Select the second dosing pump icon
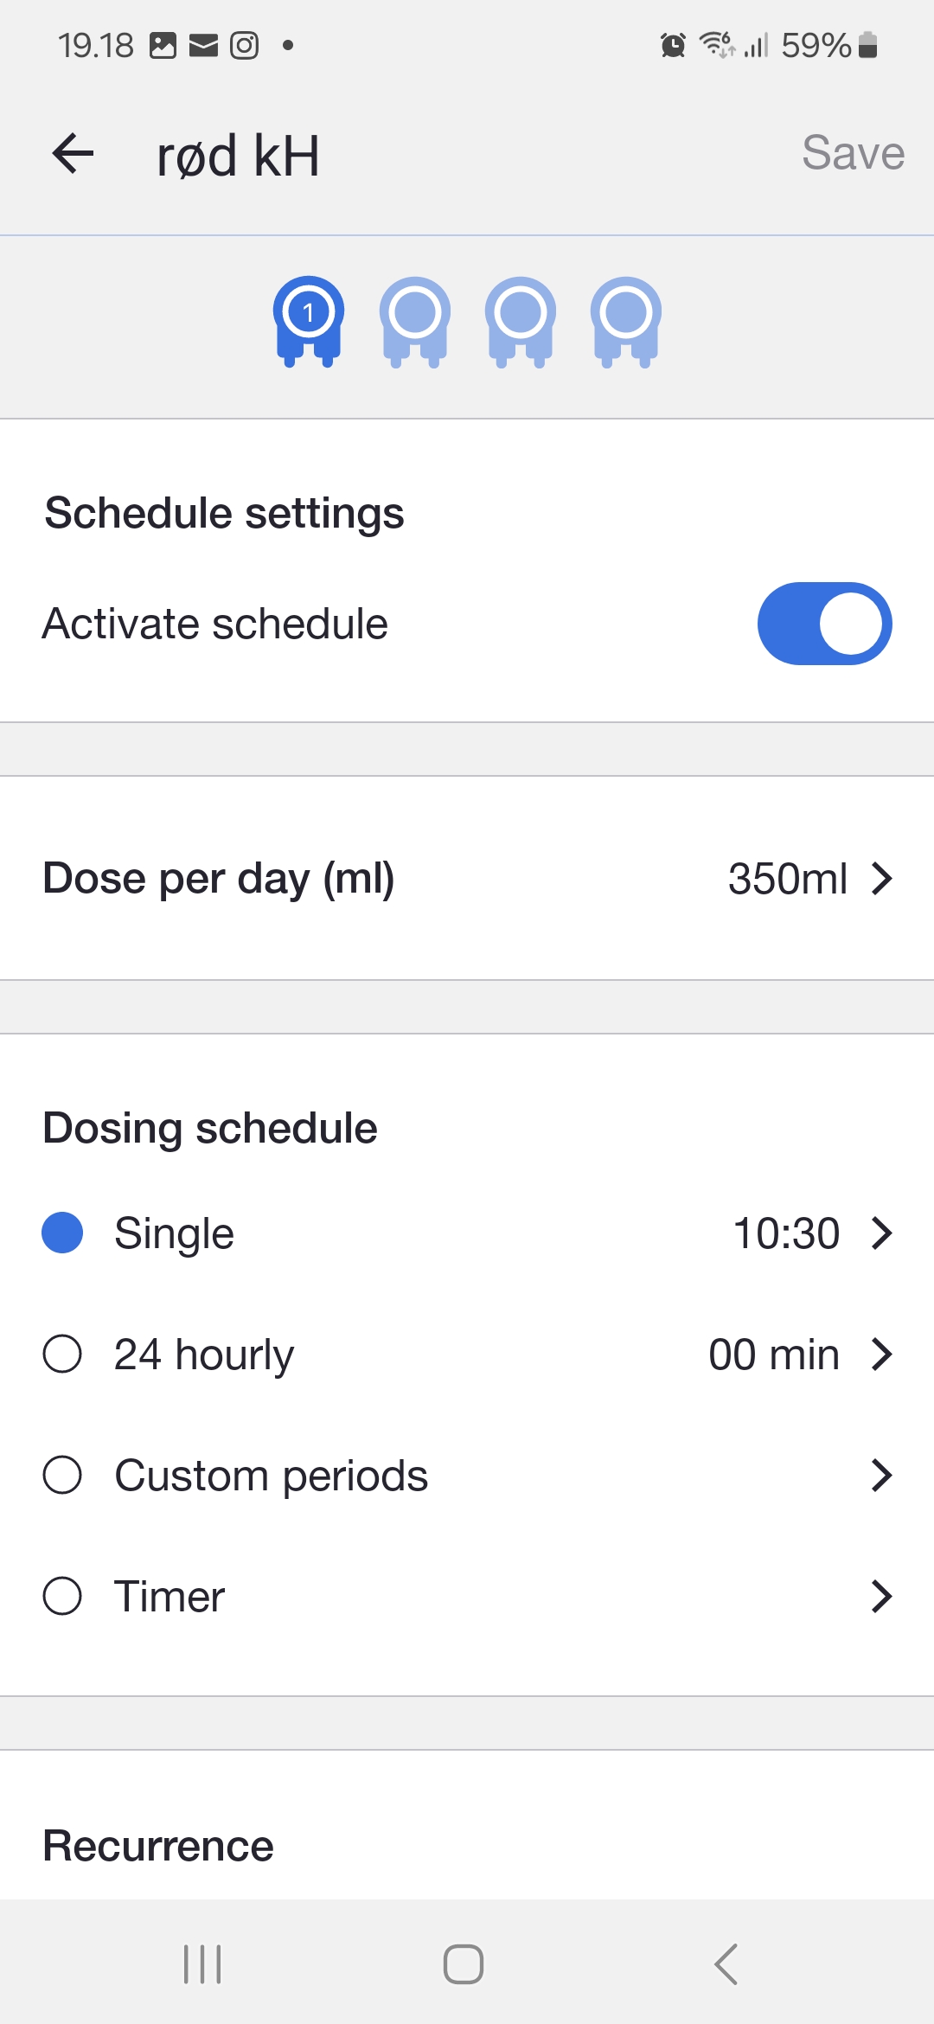 click(x=415, y=320)
